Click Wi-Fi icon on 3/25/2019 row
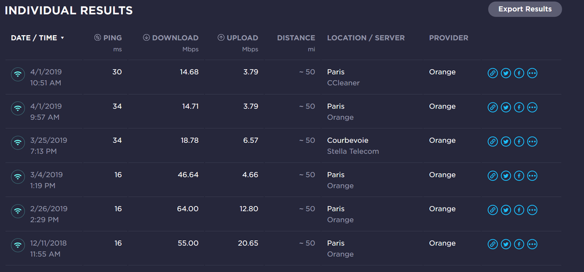This screenshot has height=272, width=584. point(18,142)
